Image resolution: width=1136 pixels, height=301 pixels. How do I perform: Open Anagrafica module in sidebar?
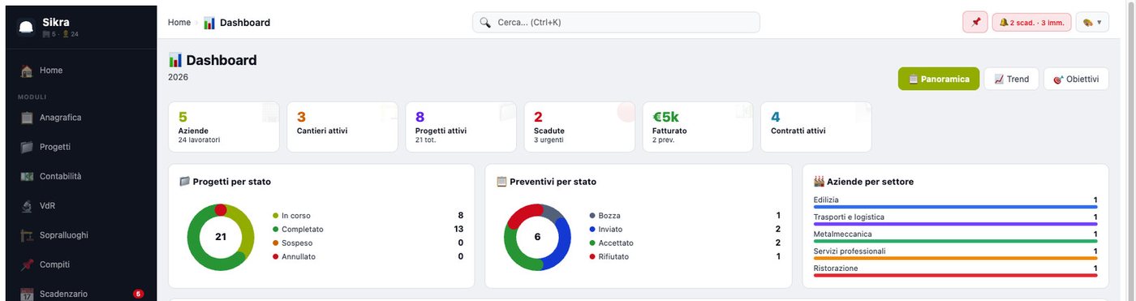(81, 118)
